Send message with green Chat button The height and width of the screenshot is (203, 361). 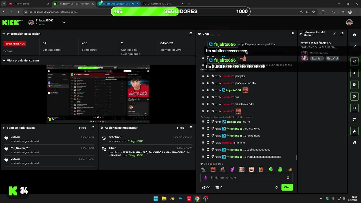point(287,187)
